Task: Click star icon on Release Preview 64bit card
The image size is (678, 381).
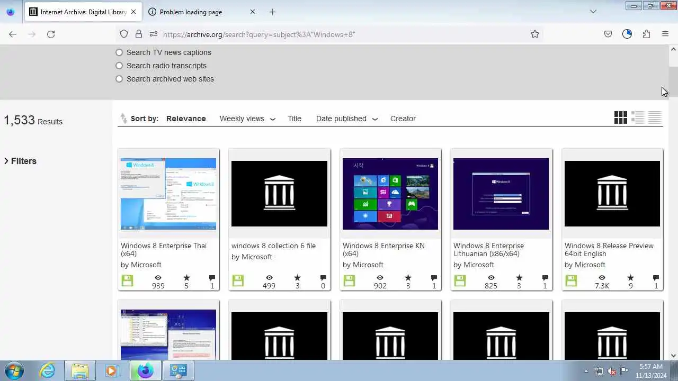Action: (x=630, y=278)
